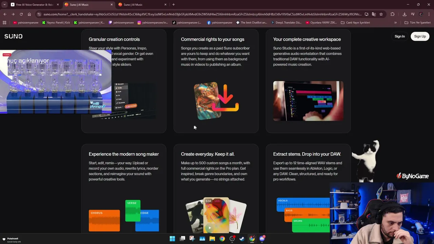
Task: Click Create everyday. Keep it all. heading
Action: pyautogui.click(x=208, y=154)
